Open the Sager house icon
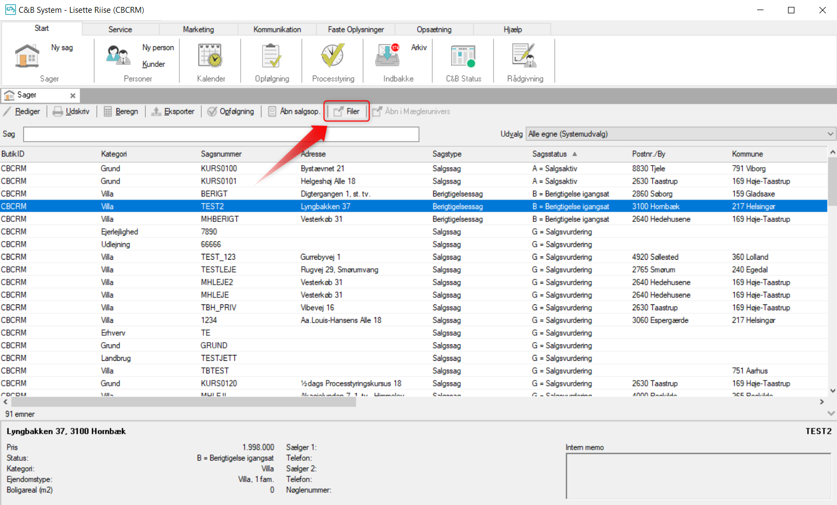Image resolution: width=837 pixels, height=505 pixels. (x=27, y=56)
